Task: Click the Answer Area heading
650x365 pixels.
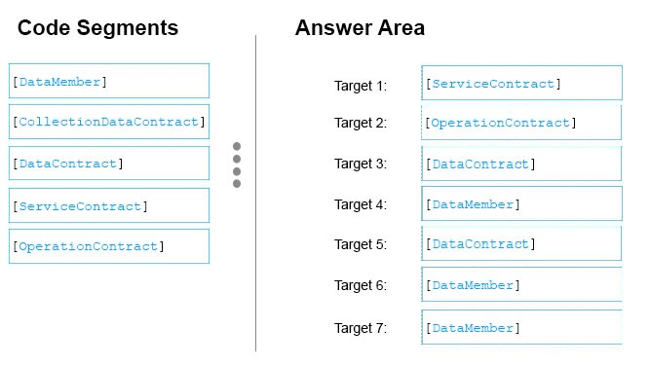Action: (360, 28)
